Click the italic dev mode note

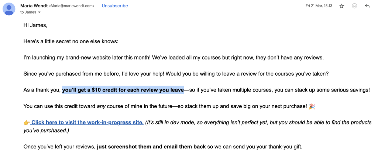197,126
